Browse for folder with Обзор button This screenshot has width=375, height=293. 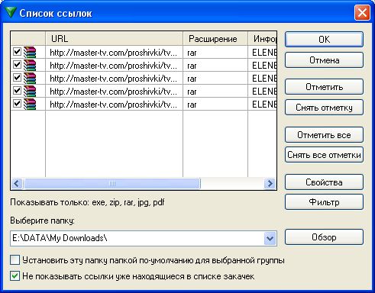(324, 237)
